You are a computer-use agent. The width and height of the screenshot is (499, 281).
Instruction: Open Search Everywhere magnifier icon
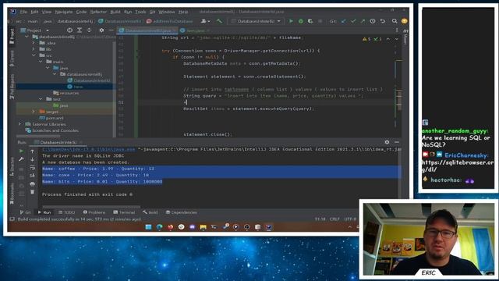point(395,21)
